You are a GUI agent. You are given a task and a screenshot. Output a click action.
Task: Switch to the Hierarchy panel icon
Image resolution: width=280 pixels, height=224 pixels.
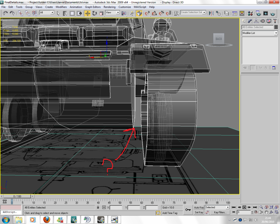coord(256,21)
